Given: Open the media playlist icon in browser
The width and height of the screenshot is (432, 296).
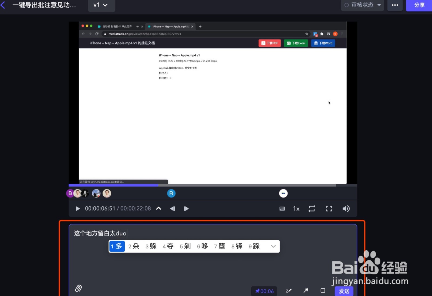Looking at the screenshot, I should [x=329, y=34].
